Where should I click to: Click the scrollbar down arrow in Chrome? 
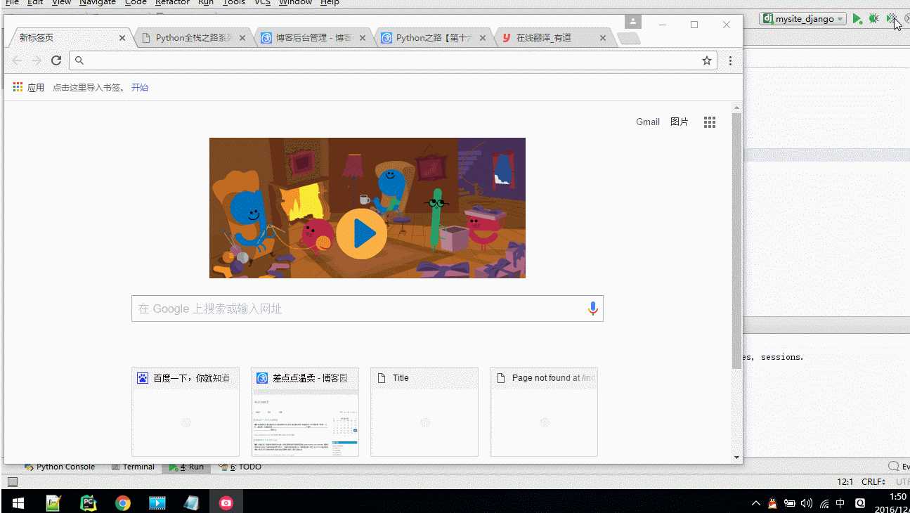tap(736, 457)
